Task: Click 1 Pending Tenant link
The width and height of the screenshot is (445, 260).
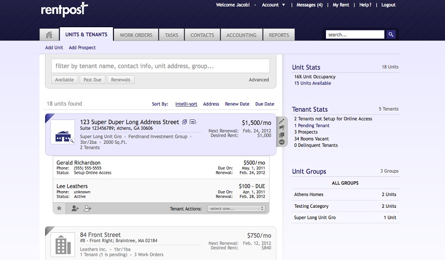Action: click(x=311, y=126)
